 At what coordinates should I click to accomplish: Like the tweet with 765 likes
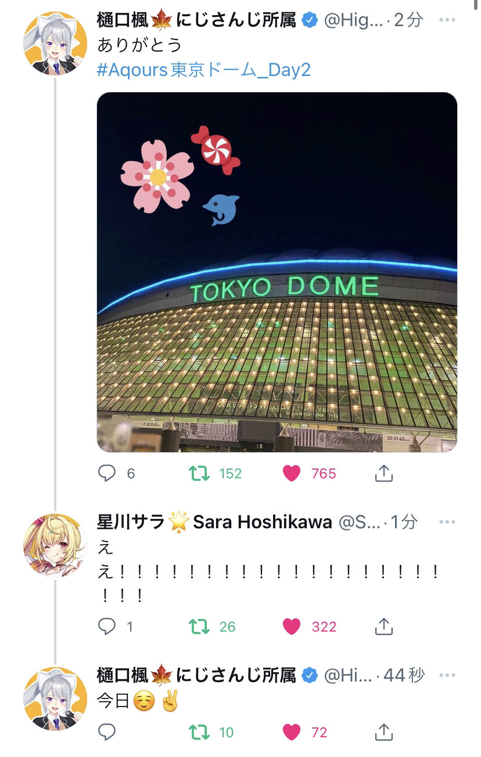tap(292, 474)
